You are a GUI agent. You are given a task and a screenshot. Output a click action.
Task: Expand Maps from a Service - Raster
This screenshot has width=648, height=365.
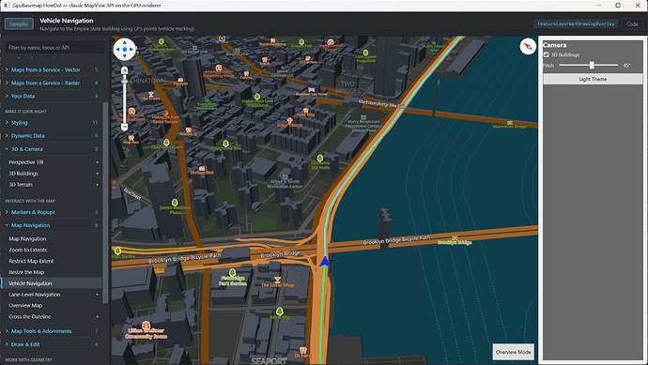(x=52, y=83)
